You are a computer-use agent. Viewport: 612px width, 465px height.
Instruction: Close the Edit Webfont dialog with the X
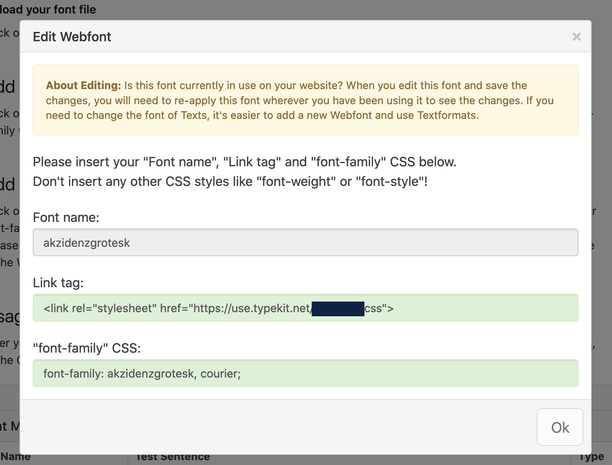[x=576, y=37]
